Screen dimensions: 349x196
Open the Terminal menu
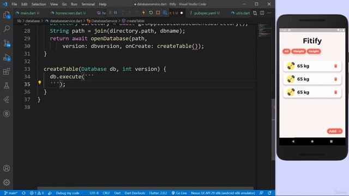point(88,4)
